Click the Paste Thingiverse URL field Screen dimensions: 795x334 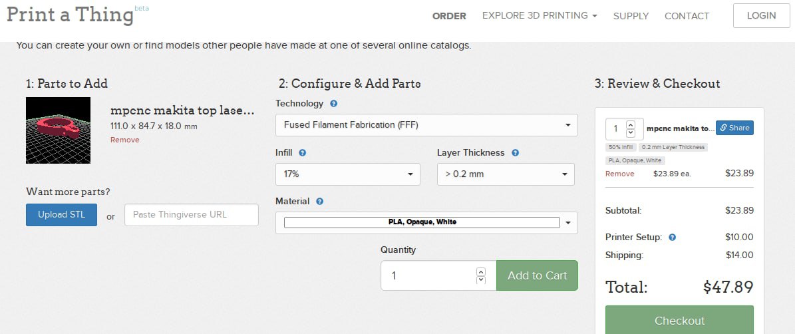pyautogui.click(x=192, y=214)
